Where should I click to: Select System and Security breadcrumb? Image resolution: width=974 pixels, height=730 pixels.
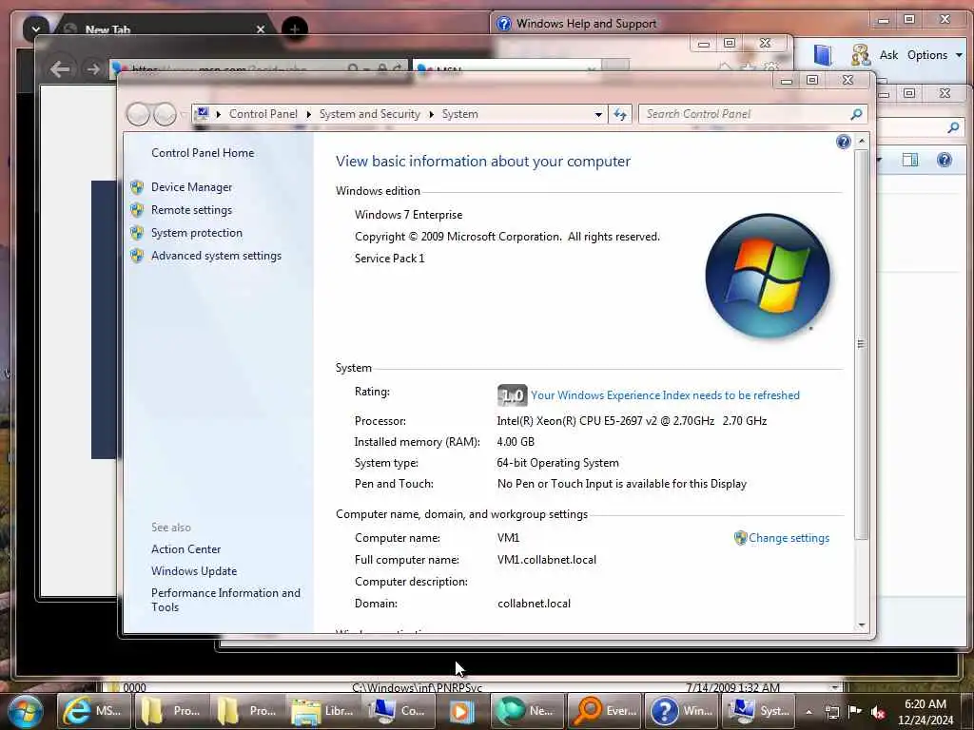(x=370, y=114)
